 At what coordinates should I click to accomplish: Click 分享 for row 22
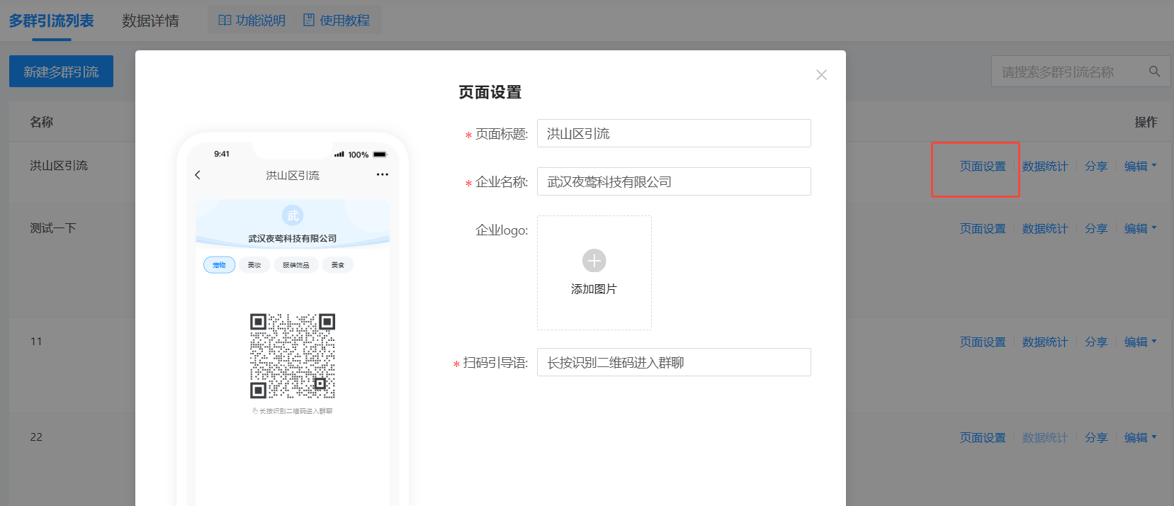click(x=1096, y=438)
